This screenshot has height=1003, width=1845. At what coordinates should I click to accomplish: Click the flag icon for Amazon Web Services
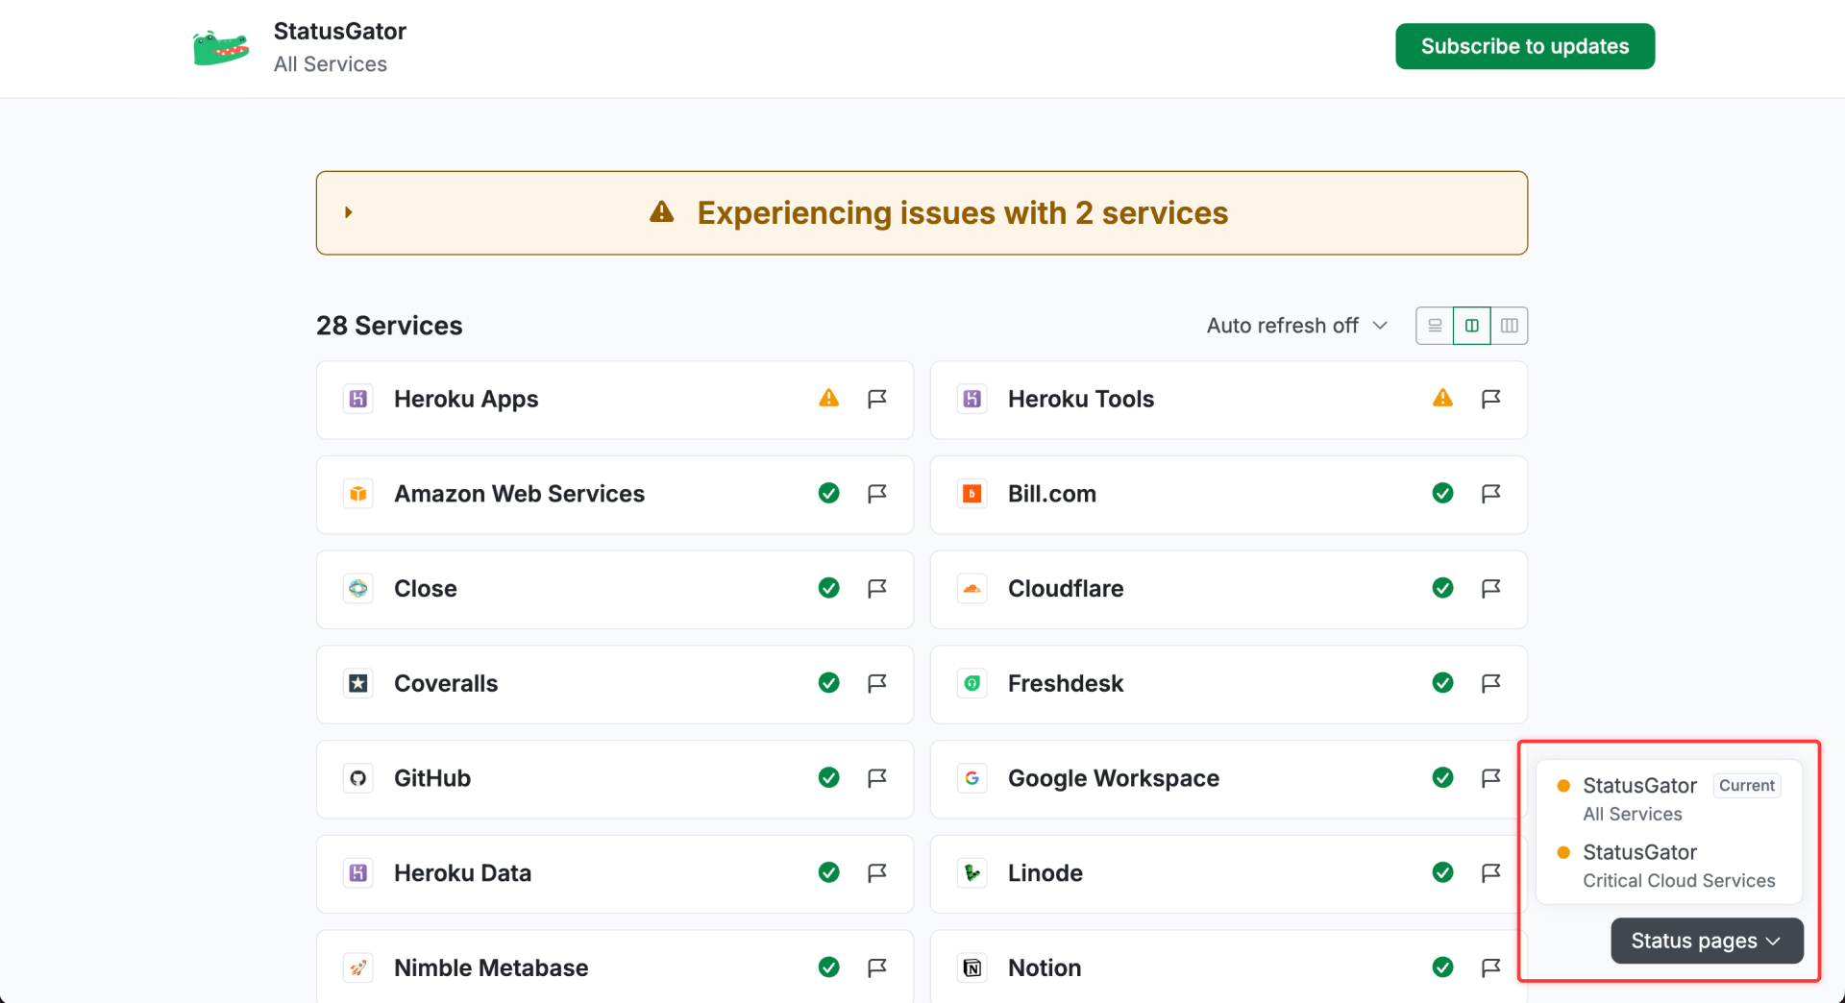876,494
